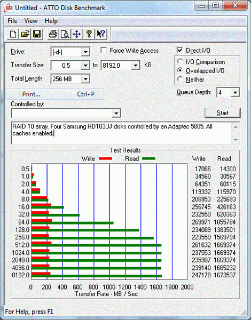
Task: Open Print Preview toolbar icon
Action: 65,34
